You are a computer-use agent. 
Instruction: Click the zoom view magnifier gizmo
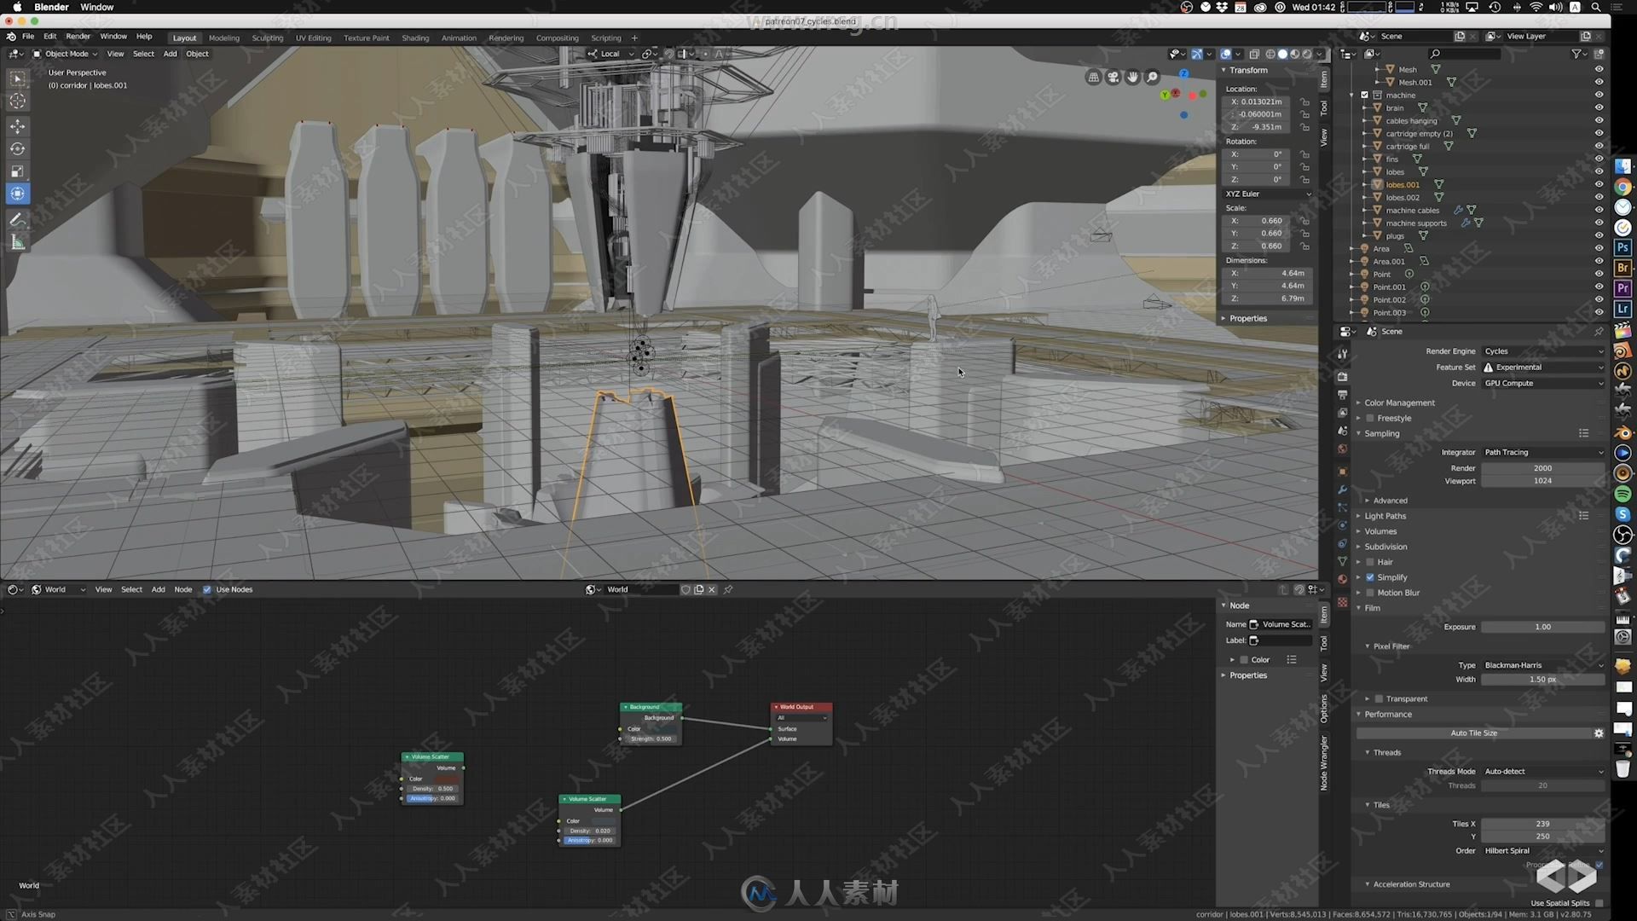point(1152,78)
